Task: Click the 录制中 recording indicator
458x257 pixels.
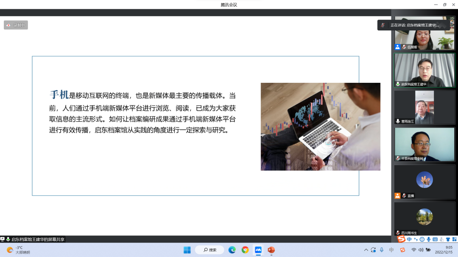Action: (x=16, y=25)
